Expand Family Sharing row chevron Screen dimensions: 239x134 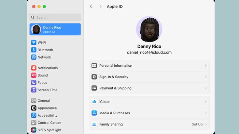206,124
